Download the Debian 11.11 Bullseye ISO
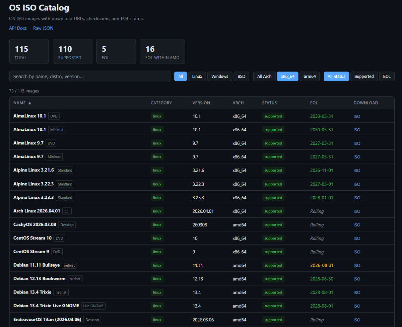This screenshot has height=327, width=402. pyautogui.click(x=357, y=266)
